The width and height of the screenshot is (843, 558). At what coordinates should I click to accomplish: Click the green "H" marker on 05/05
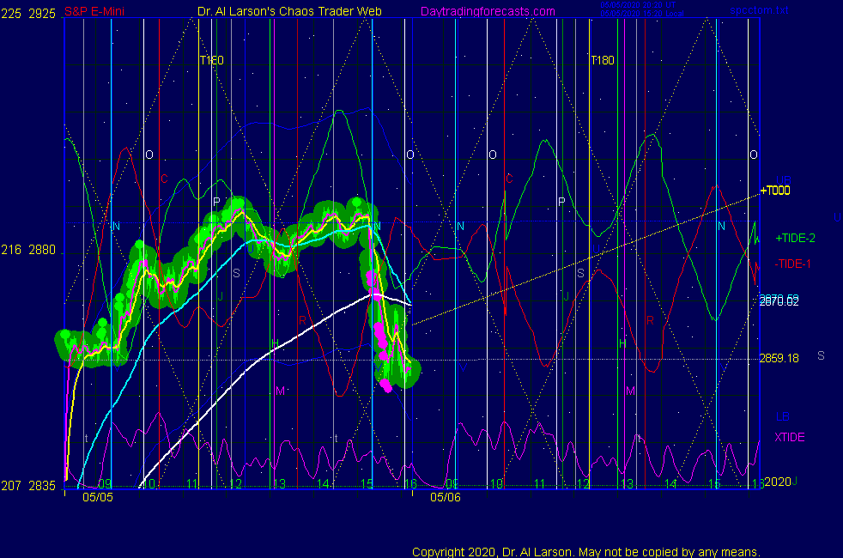click(275, 343)
